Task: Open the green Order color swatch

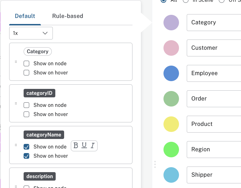Action: (171, 99)
